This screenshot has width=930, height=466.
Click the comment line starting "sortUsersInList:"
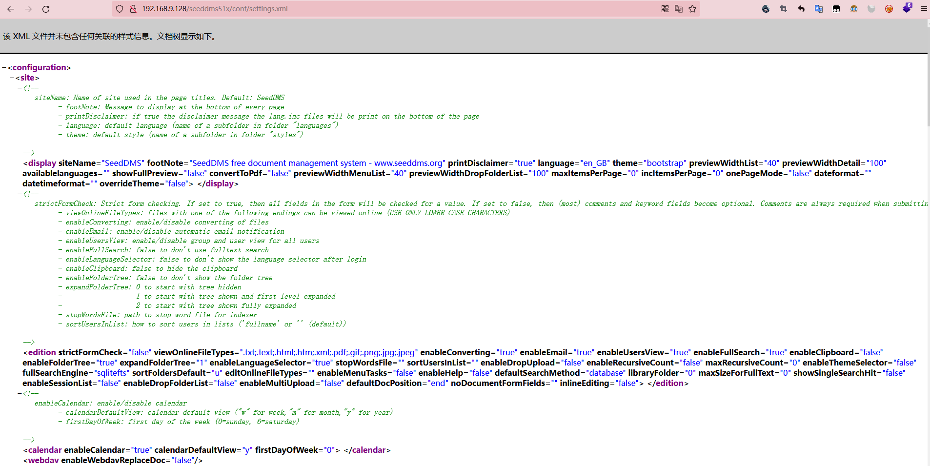coord(205,324)
